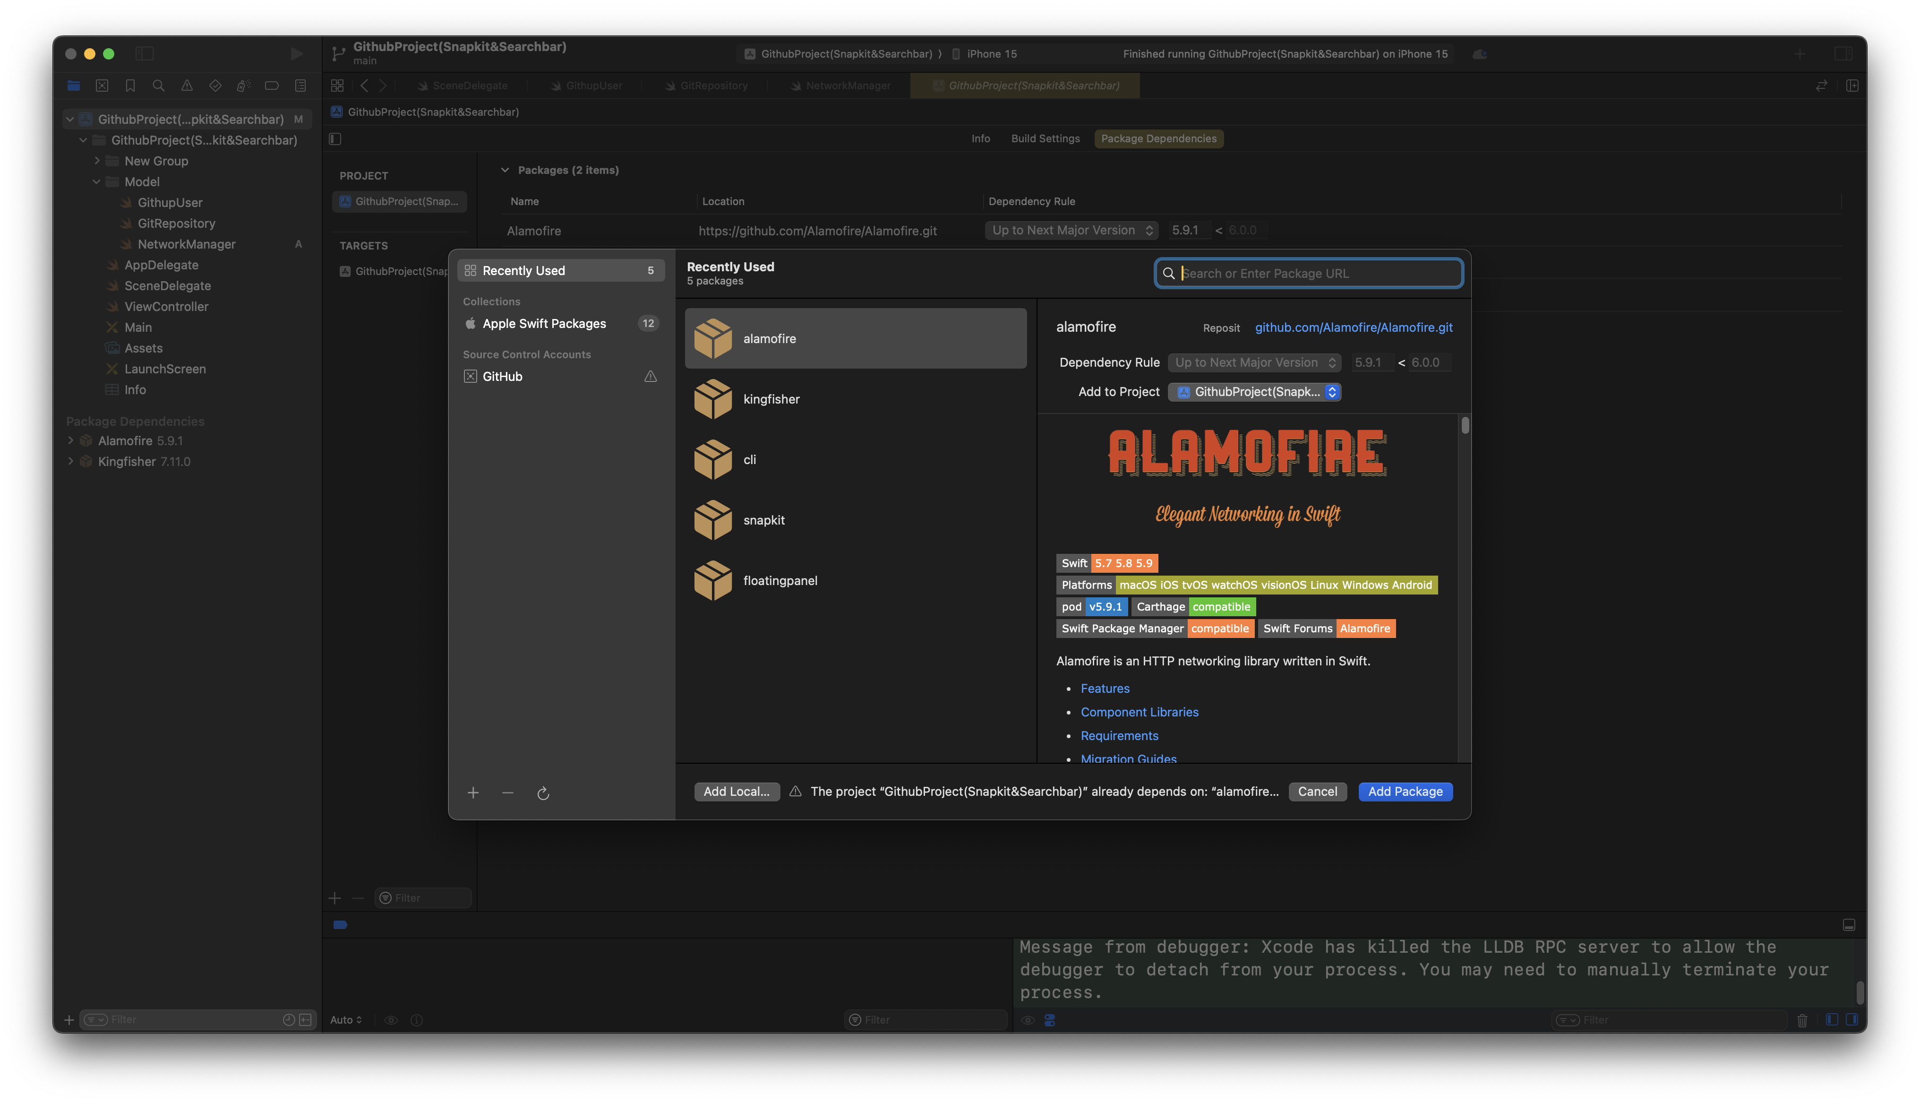
Task: Click the add editor split icon
Action: [1852, 86]
